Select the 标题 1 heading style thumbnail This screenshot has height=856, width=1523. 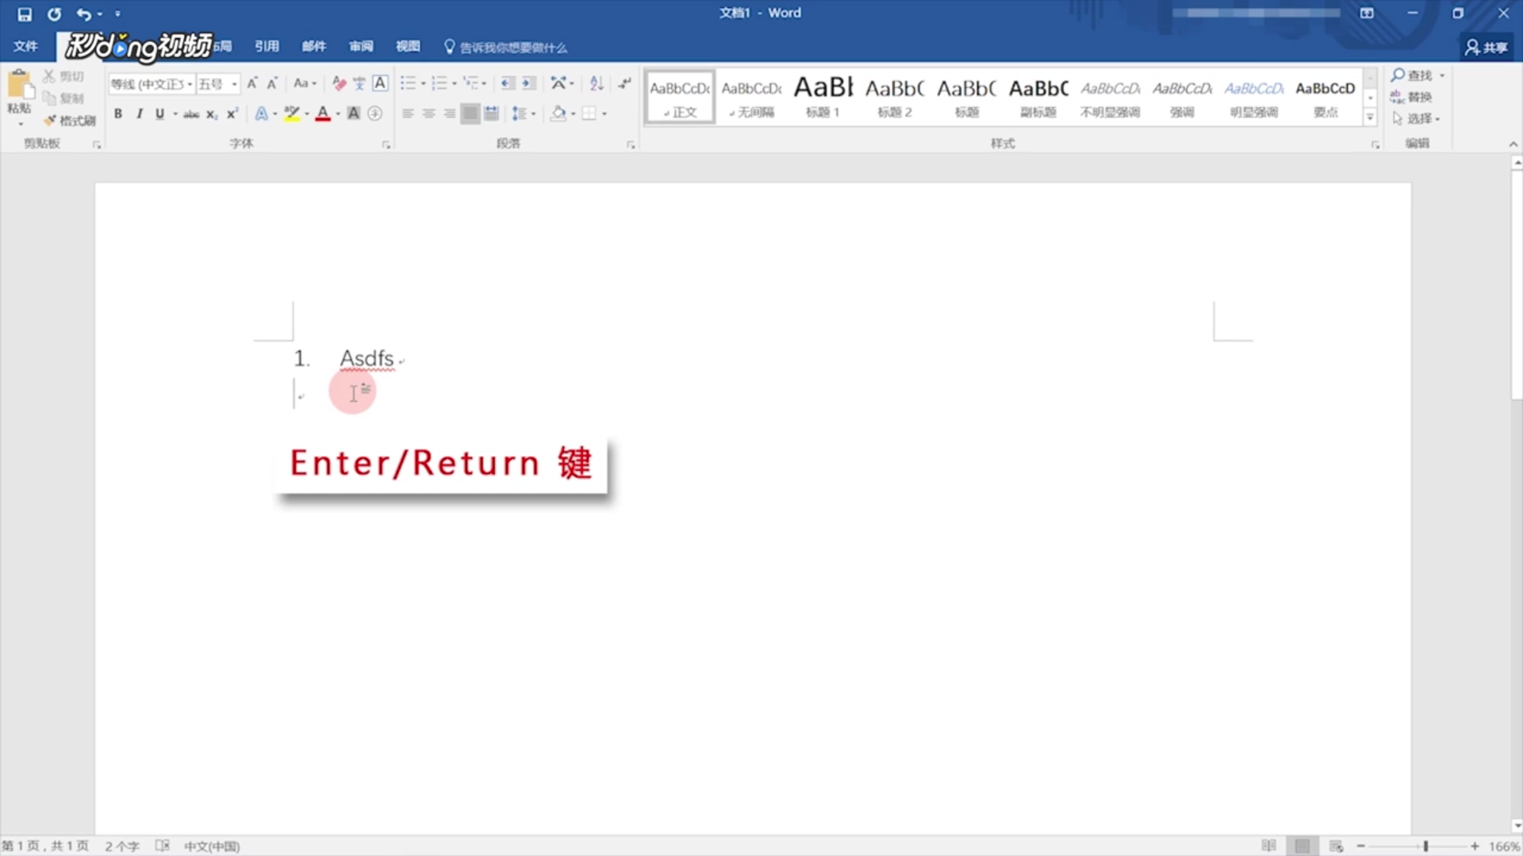823,97
